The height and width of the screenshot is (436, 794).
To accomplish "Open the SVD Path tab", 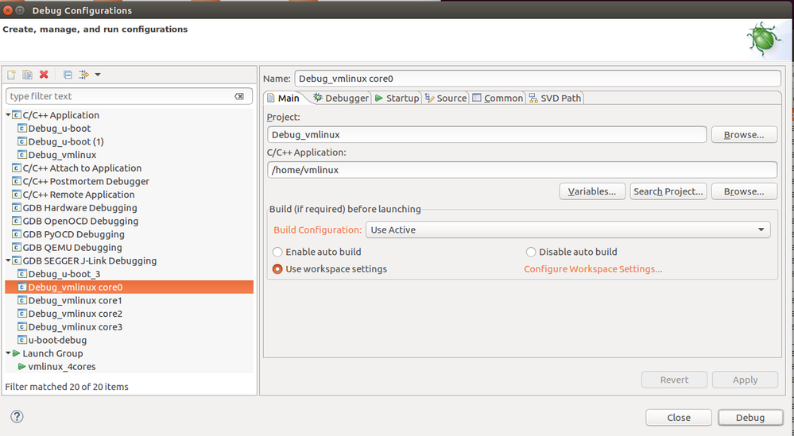I will [555, 98].
